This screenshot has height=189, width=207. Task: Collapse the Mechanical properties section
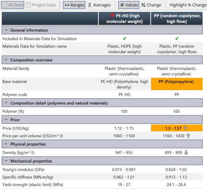pyautogui.click(x=6, y=161)
